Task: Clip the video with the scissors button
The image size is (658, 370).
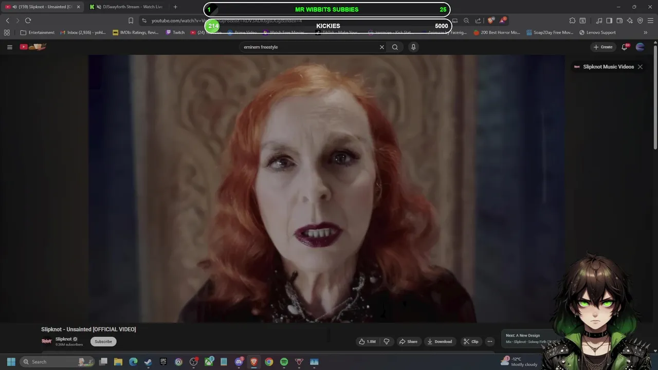Action: [470, 341]
